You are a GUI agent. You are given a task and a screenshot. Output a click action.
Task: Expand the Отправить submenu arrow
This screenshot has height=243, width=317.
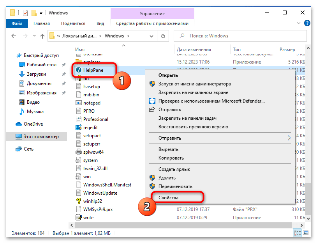click(289, 138)
